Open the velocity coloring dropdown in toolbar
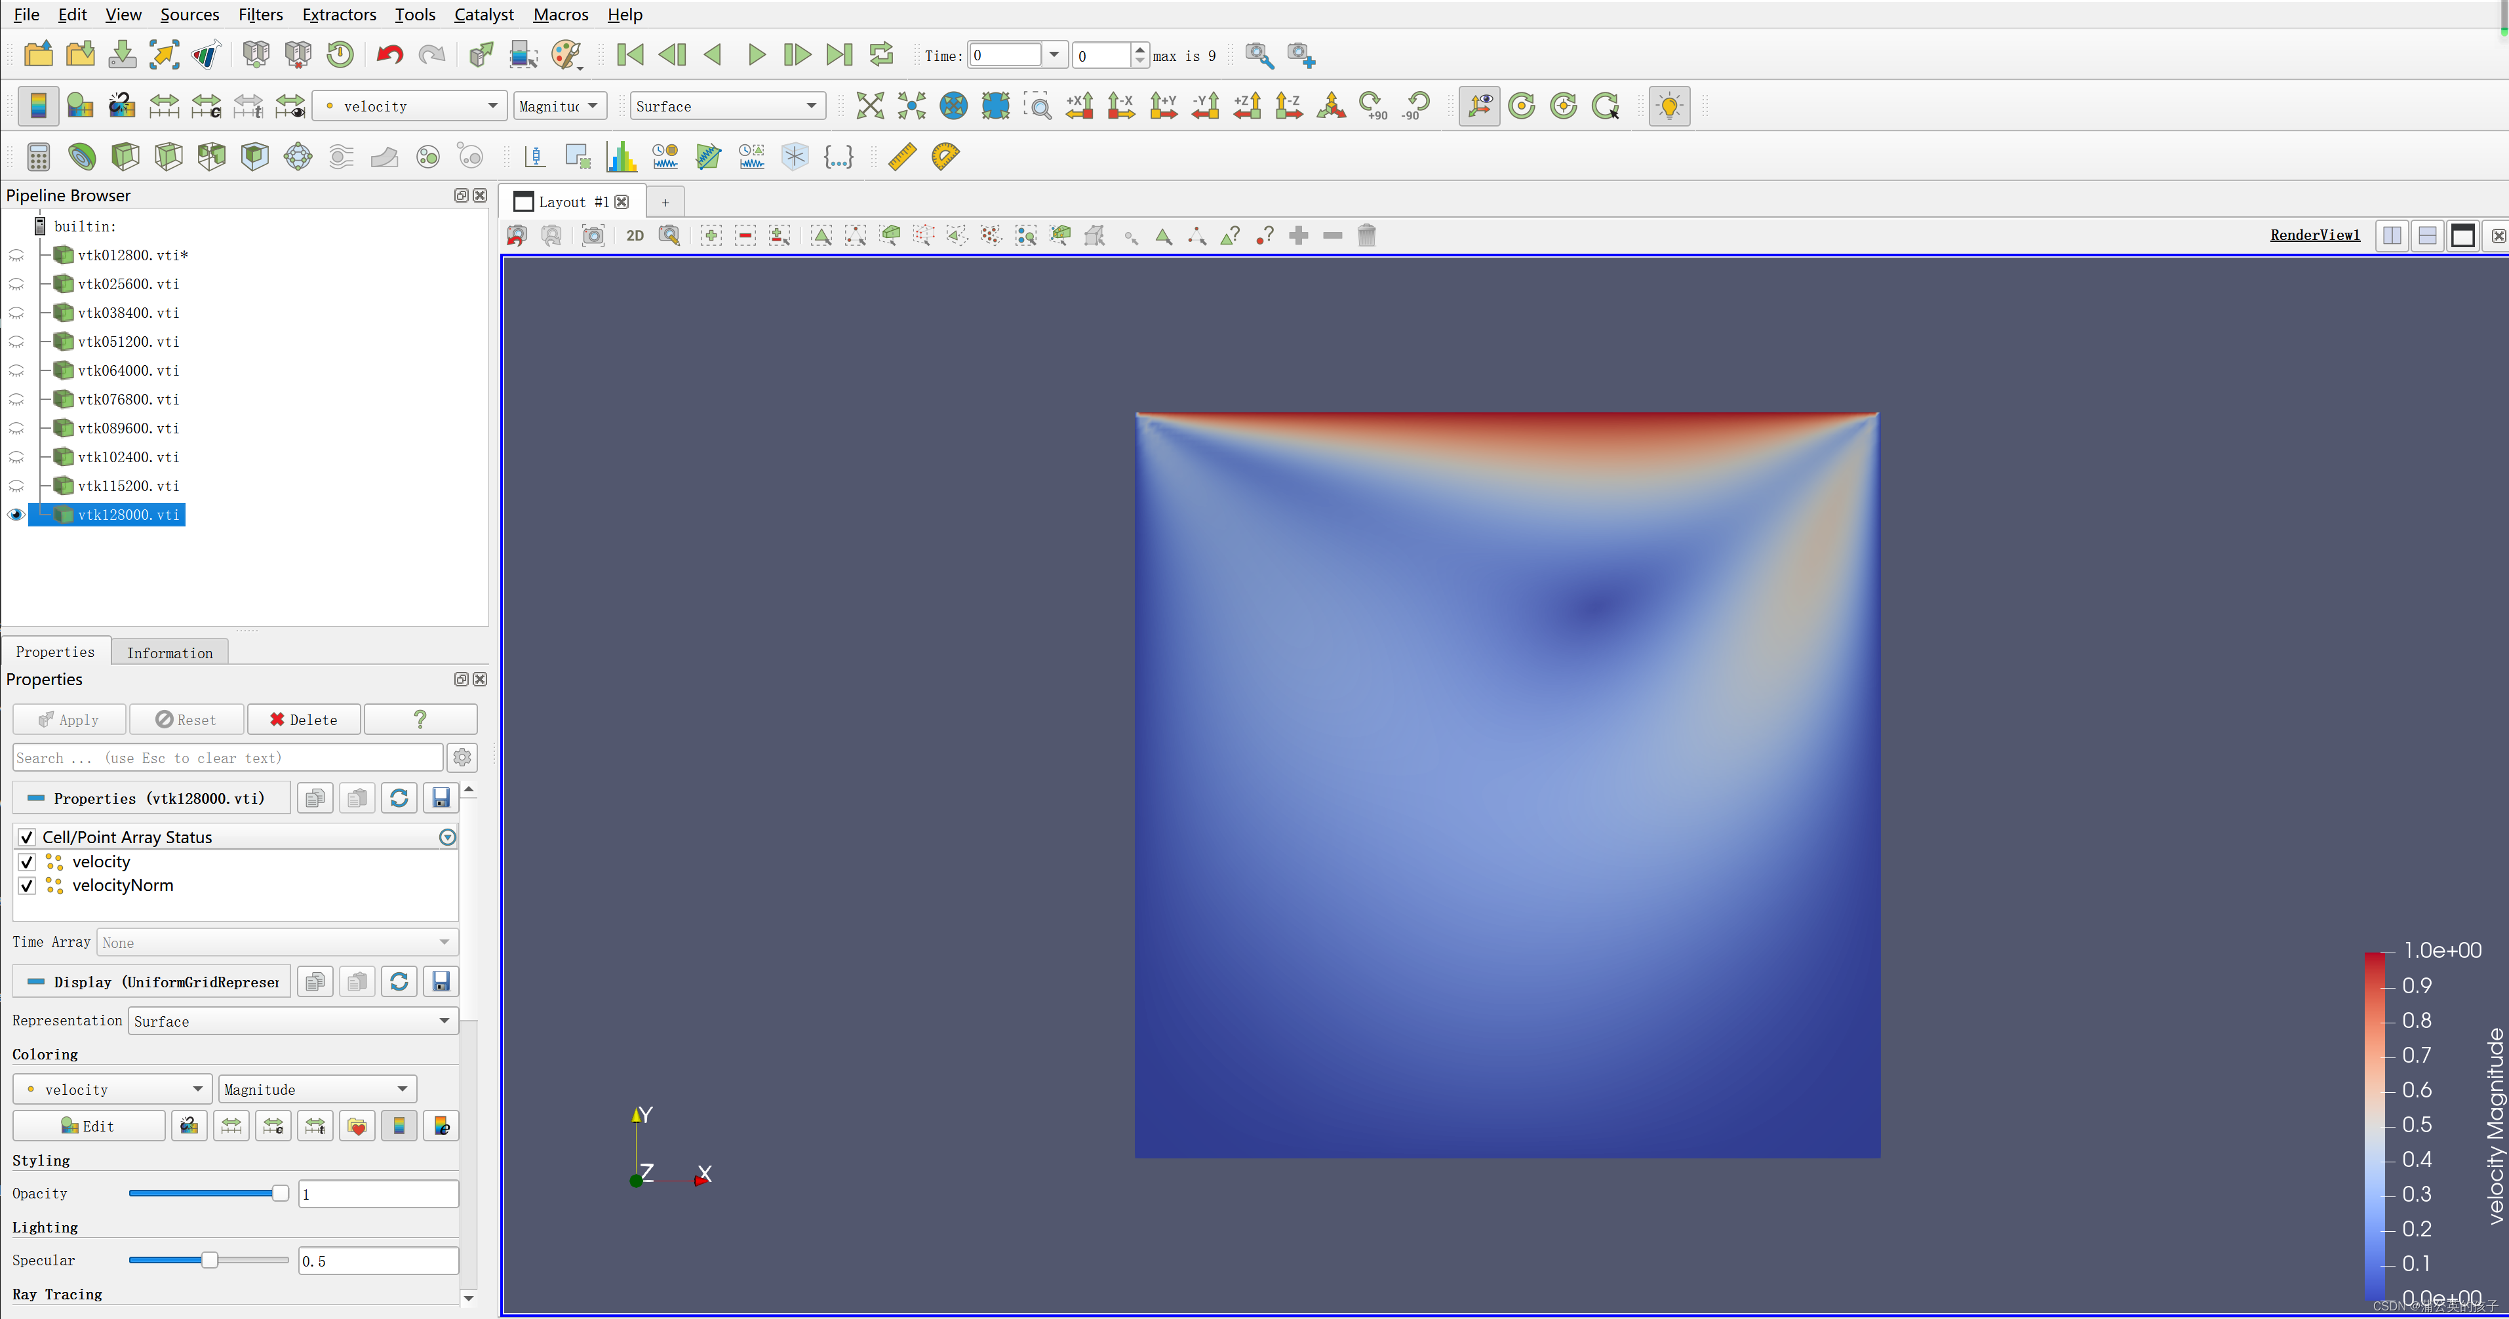This screenshot has height=1319, width=2509. coord(409,106)
